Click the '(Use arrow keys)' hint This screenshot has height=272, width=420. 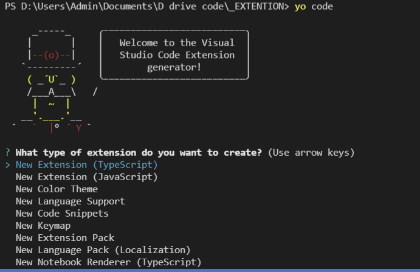311,153
